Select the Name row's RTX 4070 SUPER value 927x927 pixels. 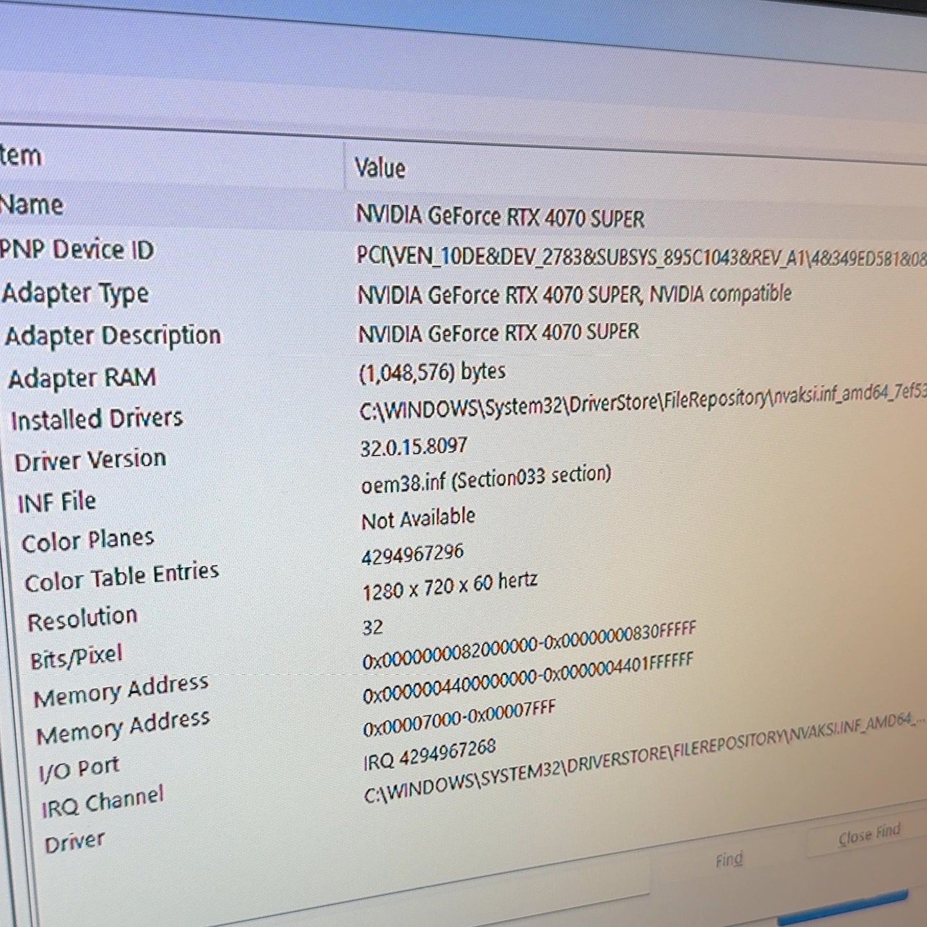tap(500, 217)
